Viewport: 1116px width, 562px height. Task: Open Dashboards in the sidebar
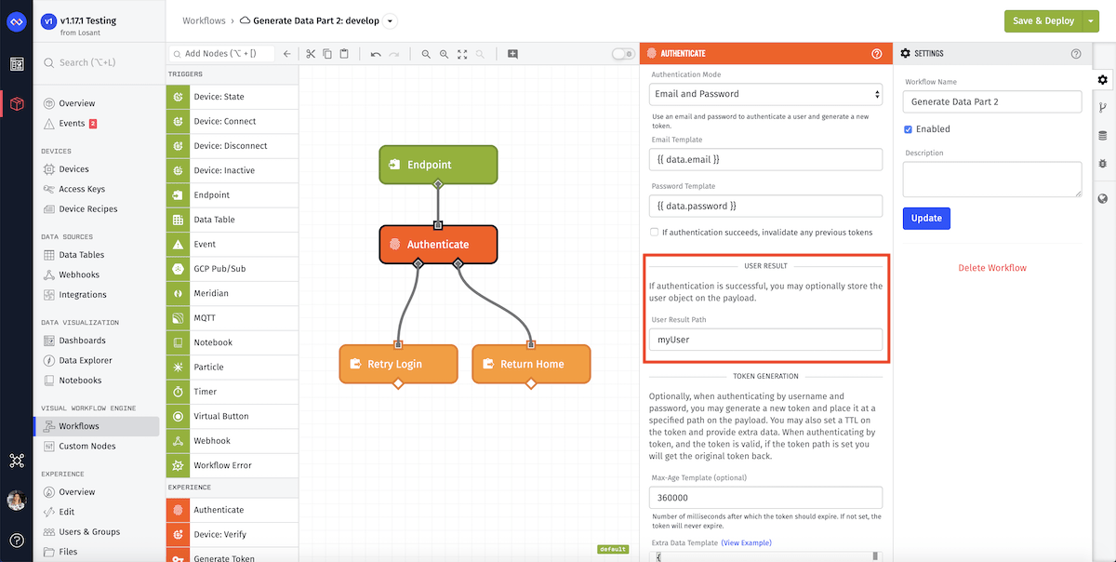(82, 341)
